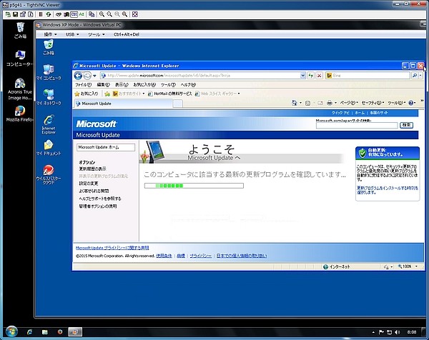The height and width of the screenshot is (340, 429).
Task: Click HotMail の無料サービス favorites link
Action: point(170,94)
